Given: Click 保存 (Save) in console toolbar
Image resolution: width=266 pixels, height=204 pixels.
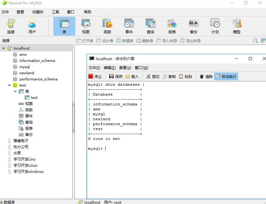Looking at the screenshot, I should [116, 76].
